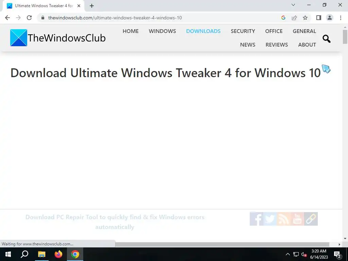The height and width of the screenshot is (261, 348).
Task: Click the muted volume tray icon
Action: [x=304, y=254]
